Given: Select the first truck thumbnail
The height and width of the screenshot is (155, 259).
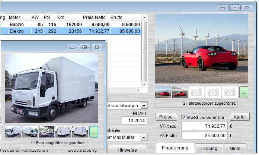Looking at the screenshot, I should pyautogui.click(x=13, y=132).
